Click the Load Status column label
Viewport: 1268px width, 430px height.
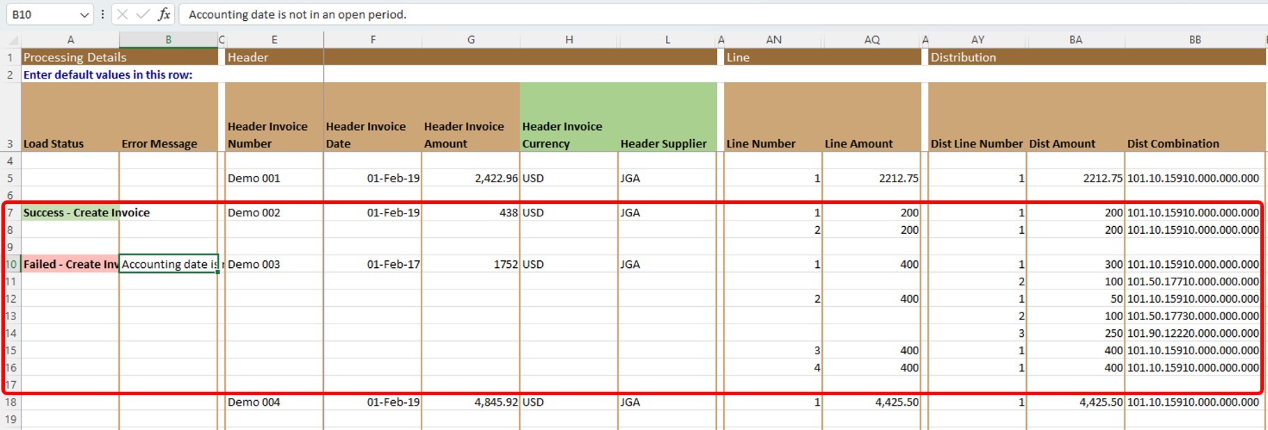pyautogui.click(x=54, y=144)
